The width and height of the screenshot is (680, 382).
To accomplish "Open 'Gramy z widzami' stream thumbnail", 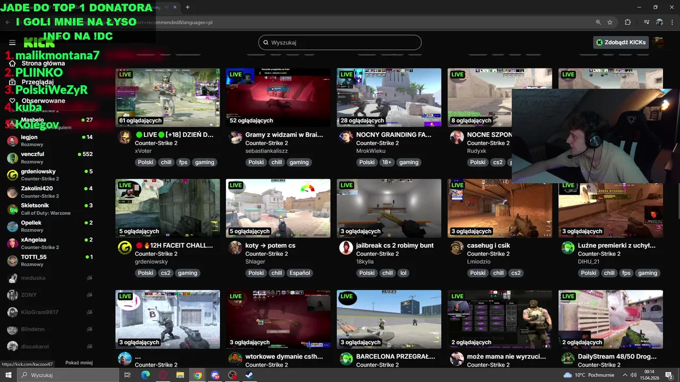I will tap(278, 98).
